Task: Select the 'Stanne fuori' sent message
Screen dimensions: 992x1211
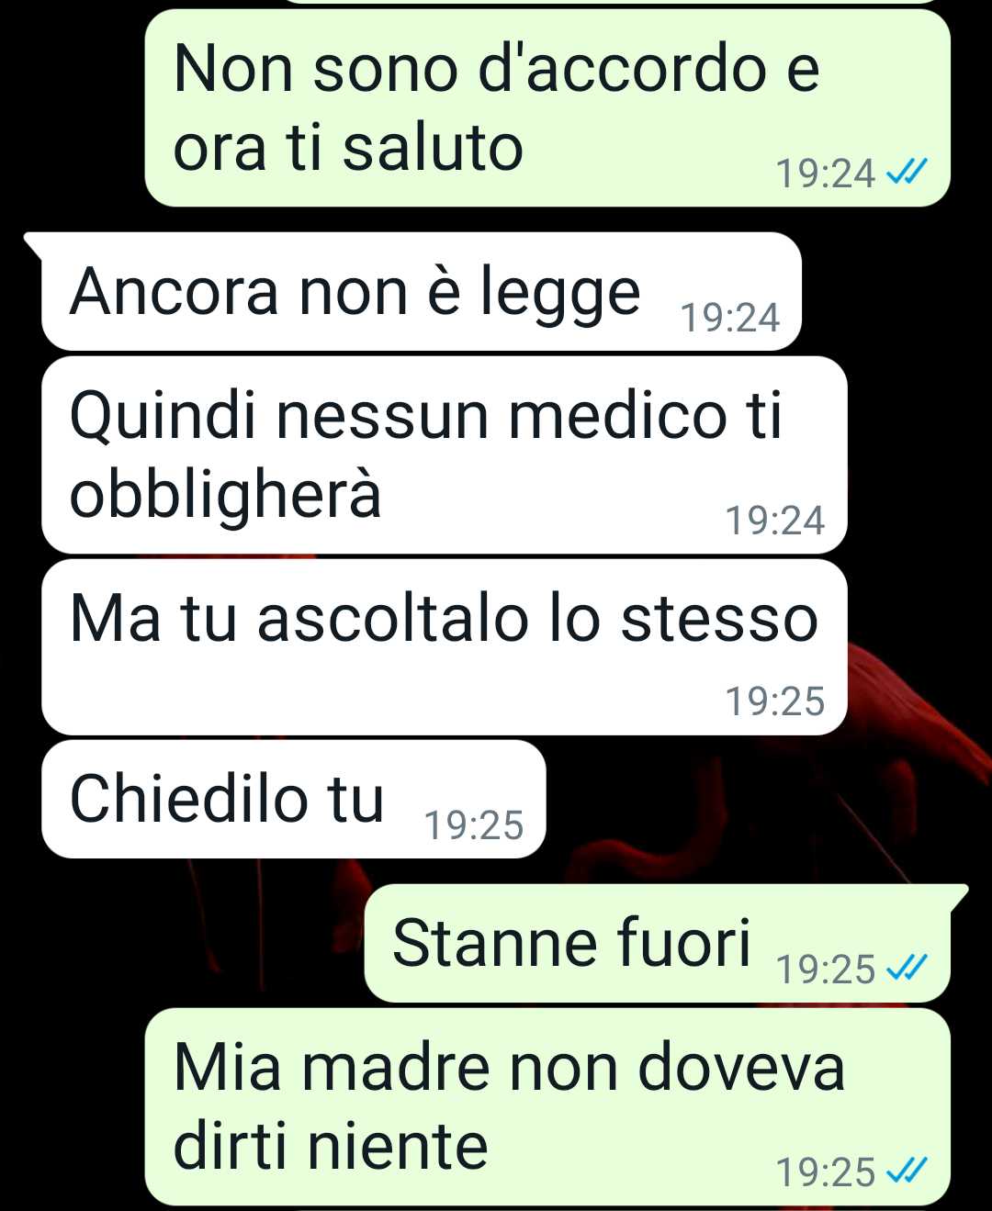Action: 658,943
